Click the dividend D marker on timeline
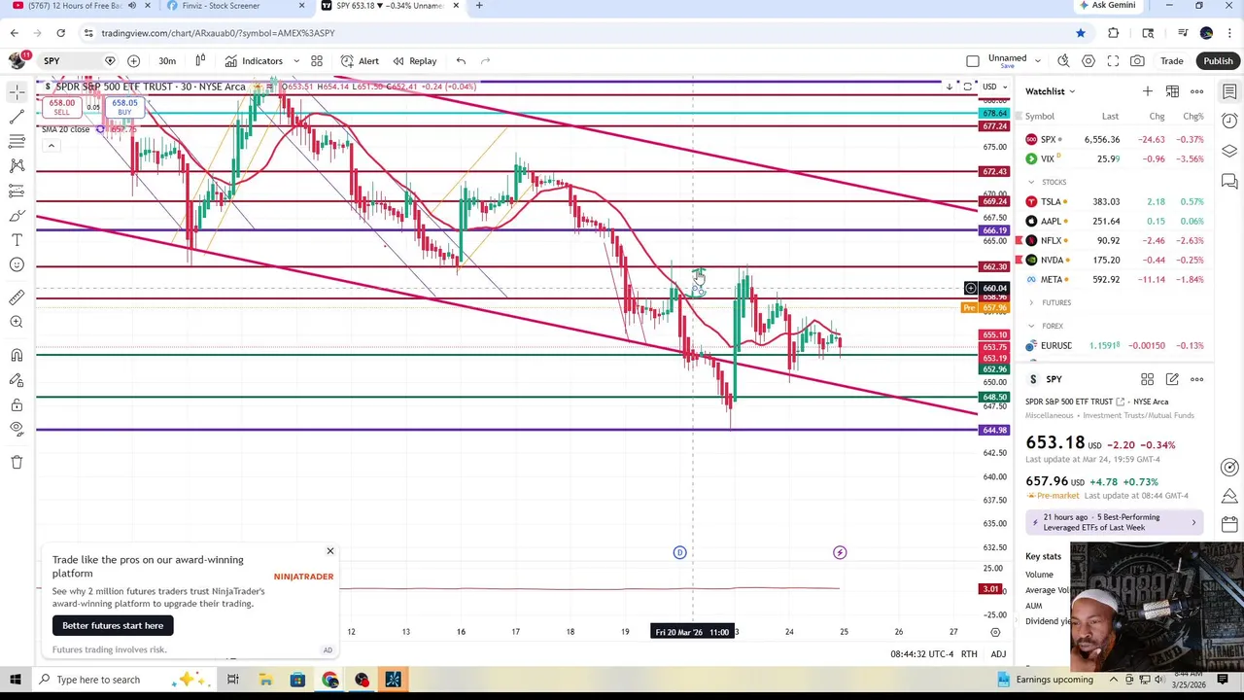 [x=679, y=552]
